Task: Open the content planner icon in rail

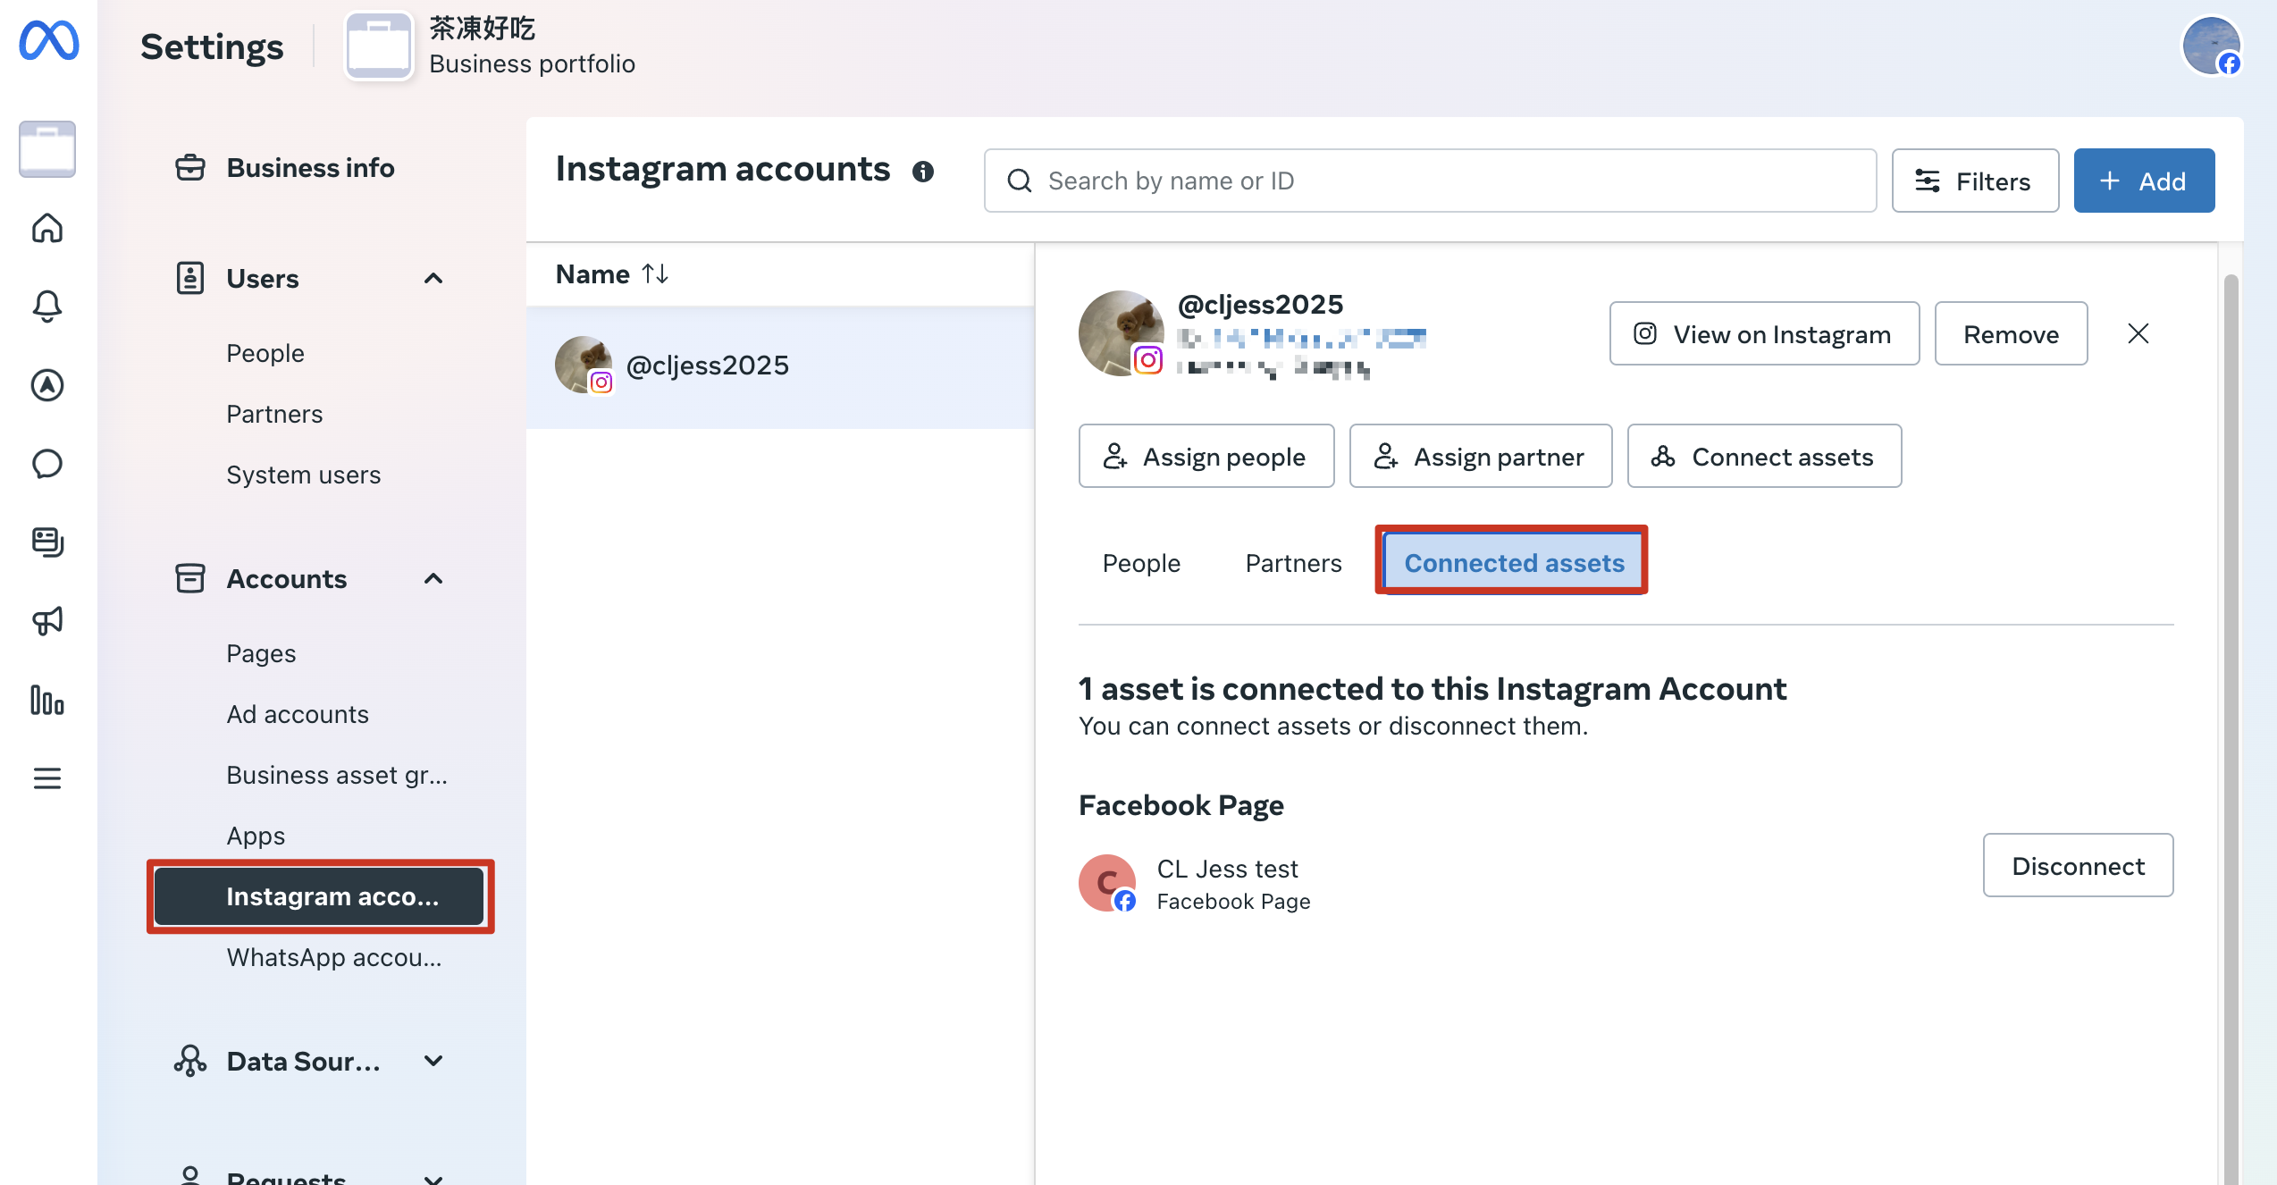Action: [x=47, y=542]
